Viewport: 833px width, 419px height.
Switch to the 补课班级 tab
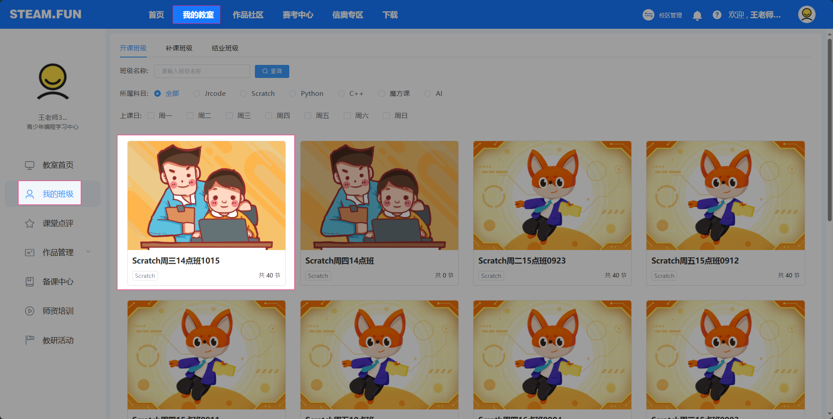(179, 48)
